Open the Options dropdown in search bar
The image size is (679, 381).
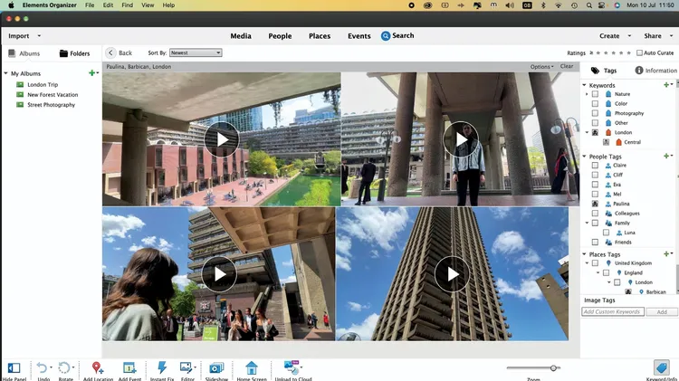541,67
